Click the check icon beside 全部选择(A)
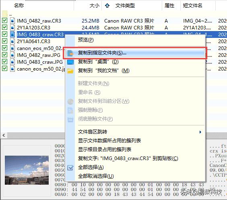227x200 pixels. point(70,168)
